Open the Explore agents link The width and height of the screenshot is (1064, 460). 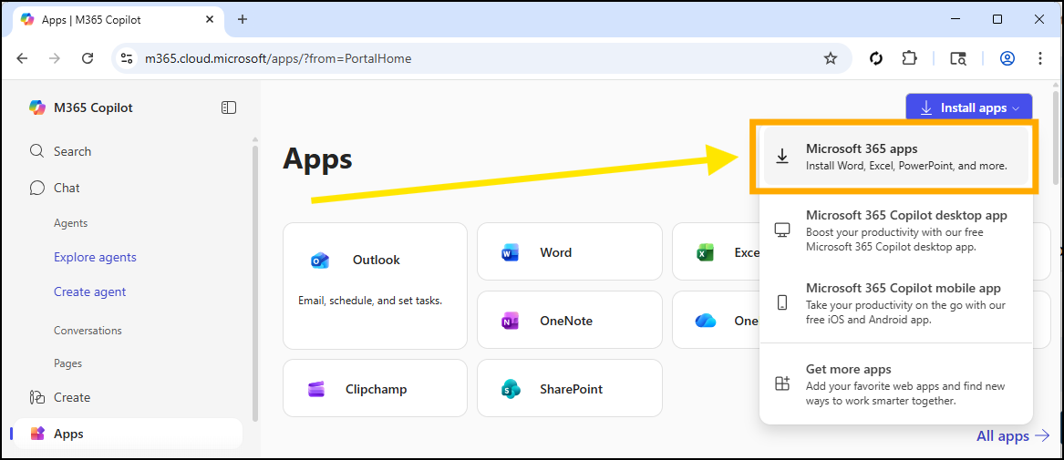coord(95,258)
